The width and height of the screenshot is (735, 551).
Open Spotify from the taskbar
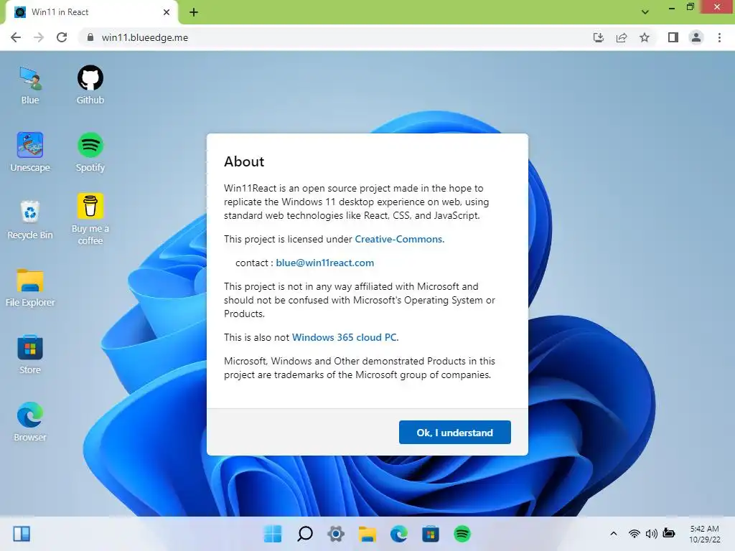(462, 534)
